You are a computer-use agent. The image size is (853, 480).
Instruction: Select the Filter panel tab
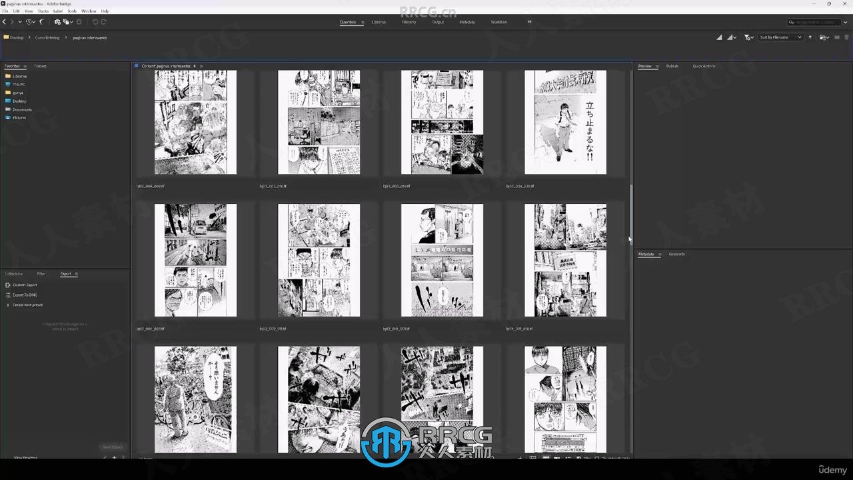[41, 273]
